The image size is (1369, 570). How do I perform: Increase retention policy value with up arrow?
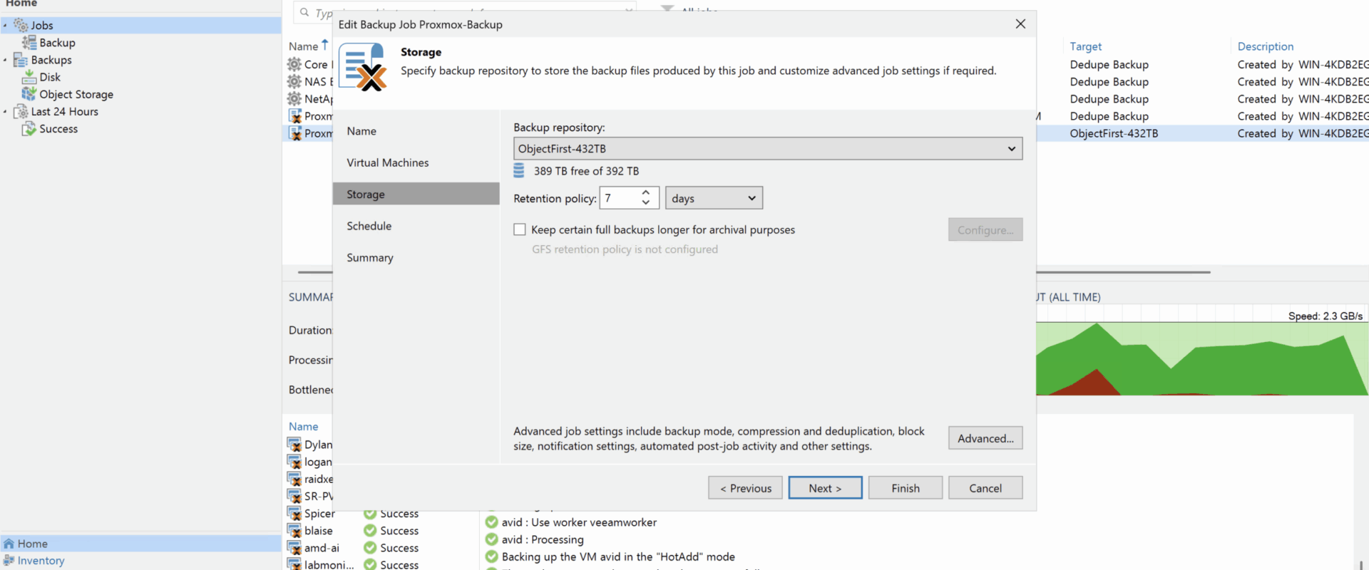pos(645,192)
